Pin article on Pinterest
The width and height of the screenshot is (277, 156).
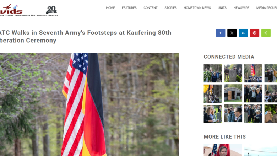coord(254,33)
